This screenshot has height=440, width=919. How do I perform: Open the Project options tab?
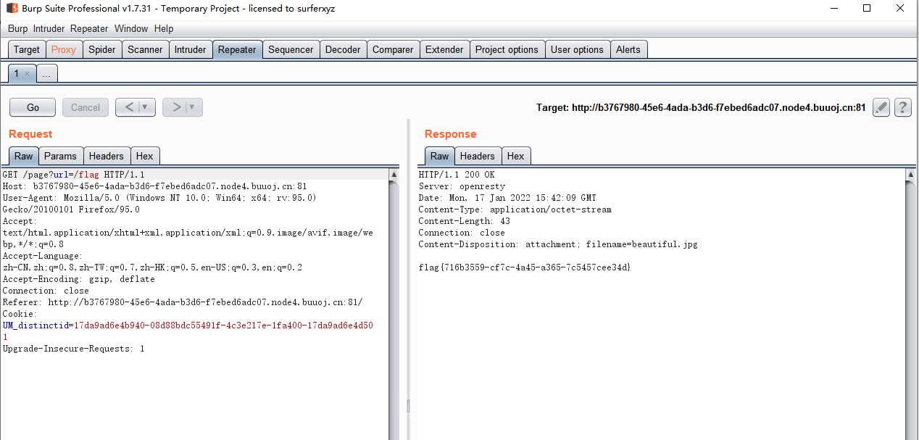507,49
